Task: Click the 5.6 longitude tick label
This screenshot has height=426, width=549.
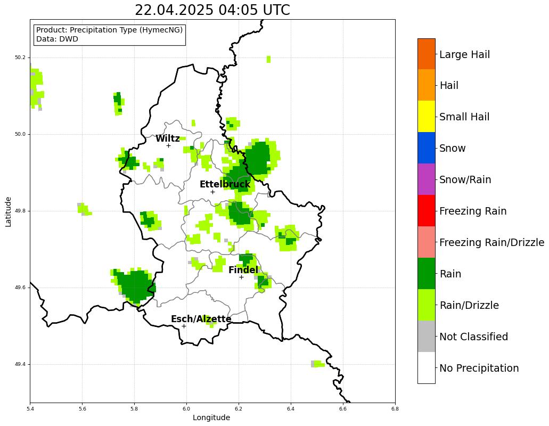Action: tap(83, 408)
